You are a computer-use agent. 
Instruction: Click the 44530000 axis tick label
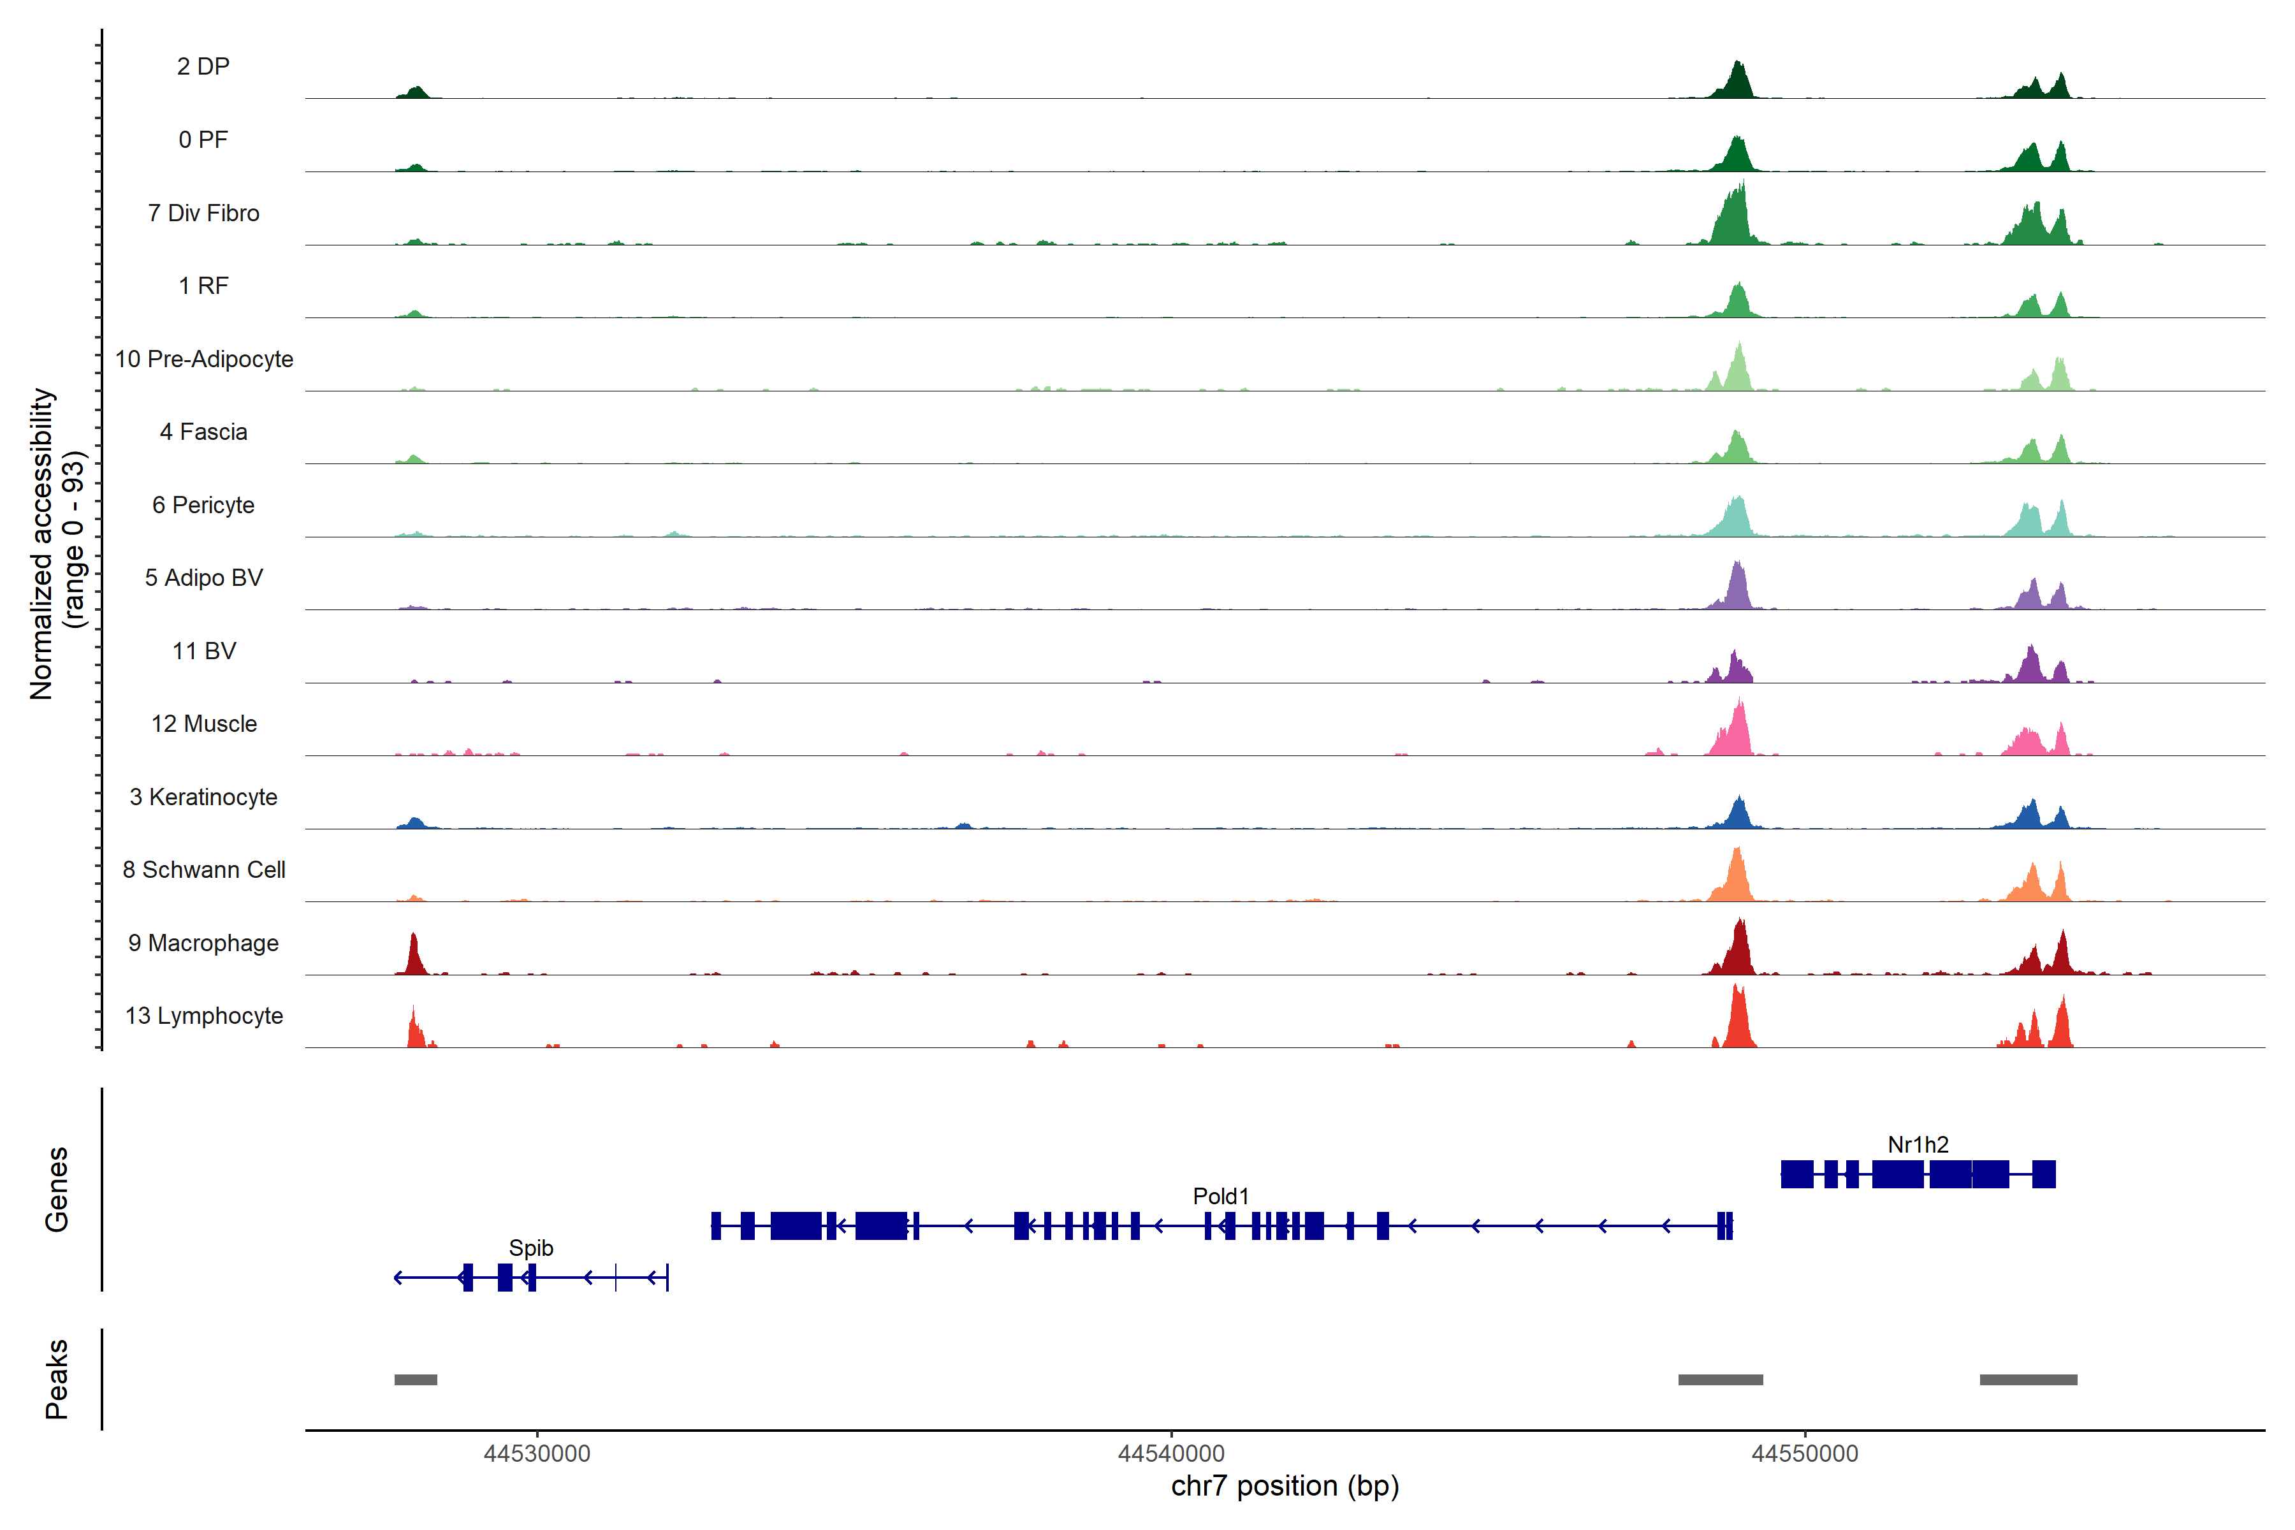[537, 1454]
